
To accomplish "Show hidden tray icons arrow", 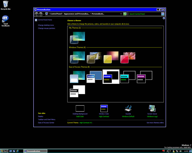I will pyautogui.click(x=170, y=151).
